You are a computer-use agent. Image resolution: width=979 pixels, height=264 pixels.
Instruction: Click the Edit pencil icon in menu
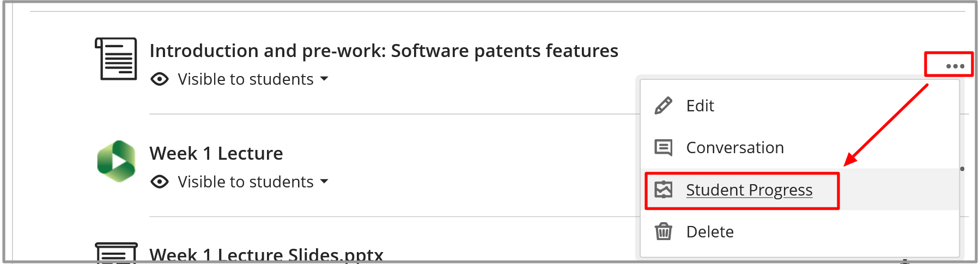tap(663, 105)
